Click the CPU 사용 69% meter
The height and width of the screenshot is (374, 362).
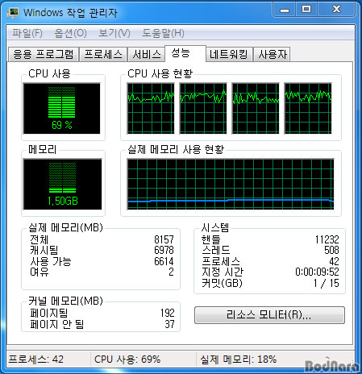[x=62, y=109]
